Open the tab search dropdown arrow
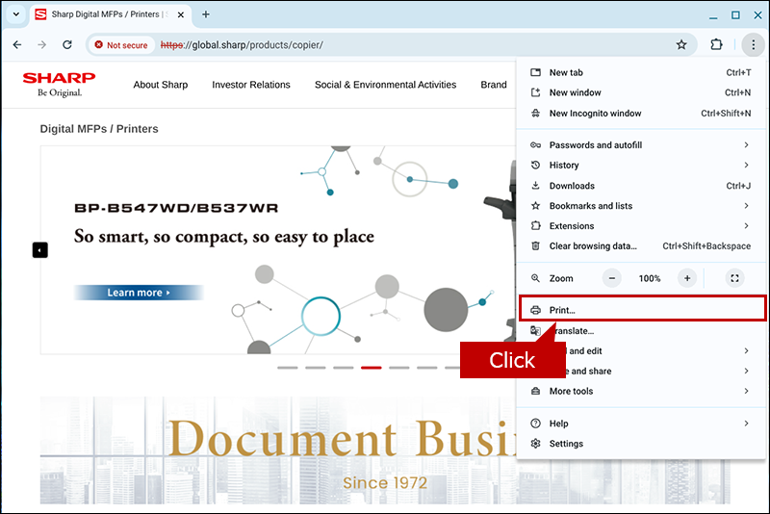The height and width of the screenshot is (514, 770). (x=15, y=14)
